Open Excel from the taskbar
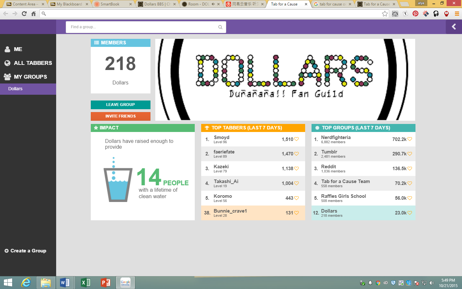Image resolution: width=462 pixels, height=289 pixels. click(85, 283)
